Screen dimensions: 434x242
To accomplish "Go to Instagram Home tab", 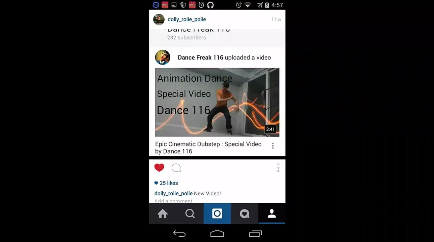I will (x=163, y=213).
